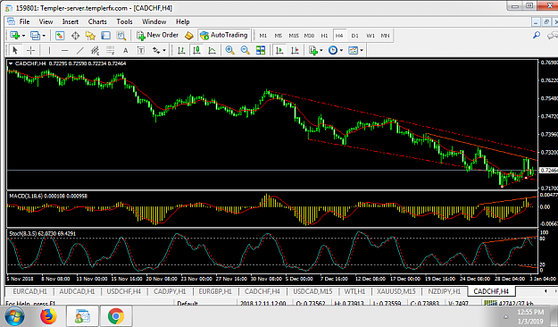Switch timeframe to M1

(x=263, y=36)
